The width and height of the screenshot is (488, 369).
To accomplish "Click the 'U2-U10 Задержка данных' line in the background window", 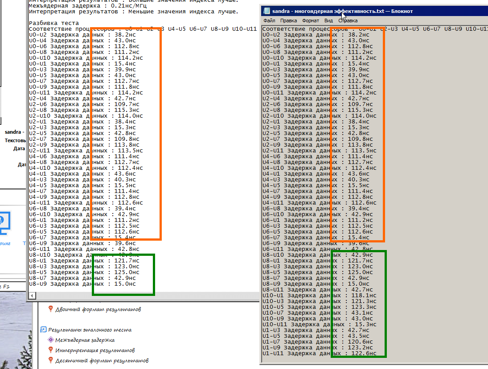I will point(86,116).
